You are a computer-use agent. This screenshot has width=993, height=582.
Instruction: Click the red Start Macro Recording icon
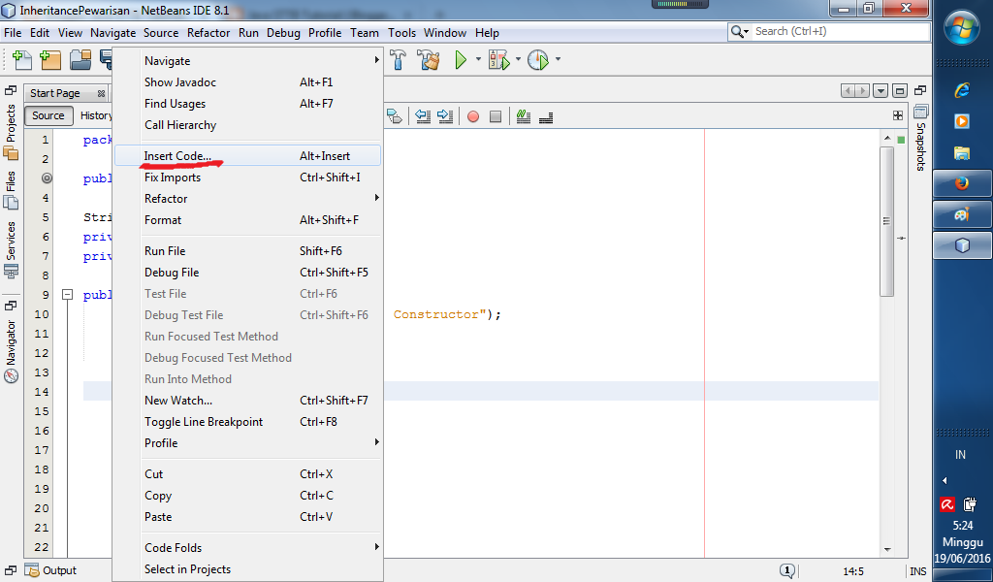(x=473, y=116)
